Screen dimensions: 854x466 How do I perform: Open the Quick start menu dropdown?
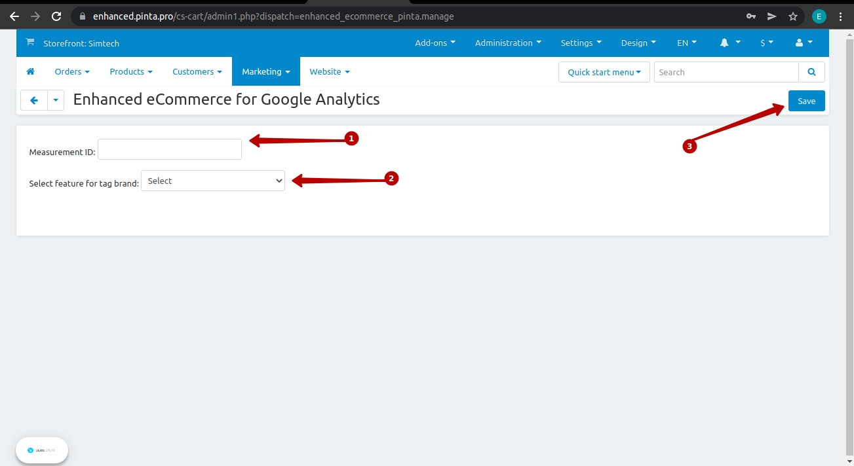pyautogui.click(x=604, y=72)
